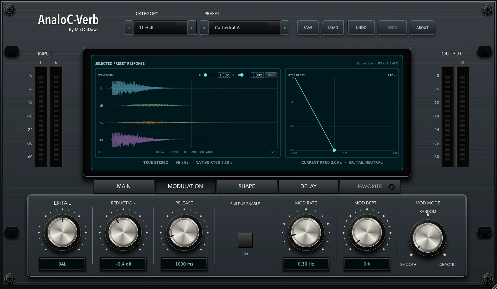Screen dimensions: 497x289
Task: Switch to the MODULATION tab
Action: point(185,186)
